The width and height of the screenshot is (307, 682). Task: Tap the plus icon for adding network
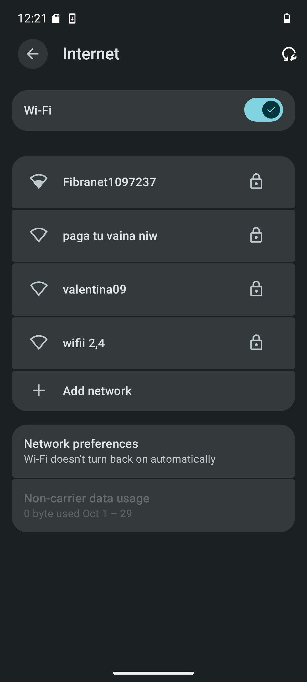click(39, 391)
